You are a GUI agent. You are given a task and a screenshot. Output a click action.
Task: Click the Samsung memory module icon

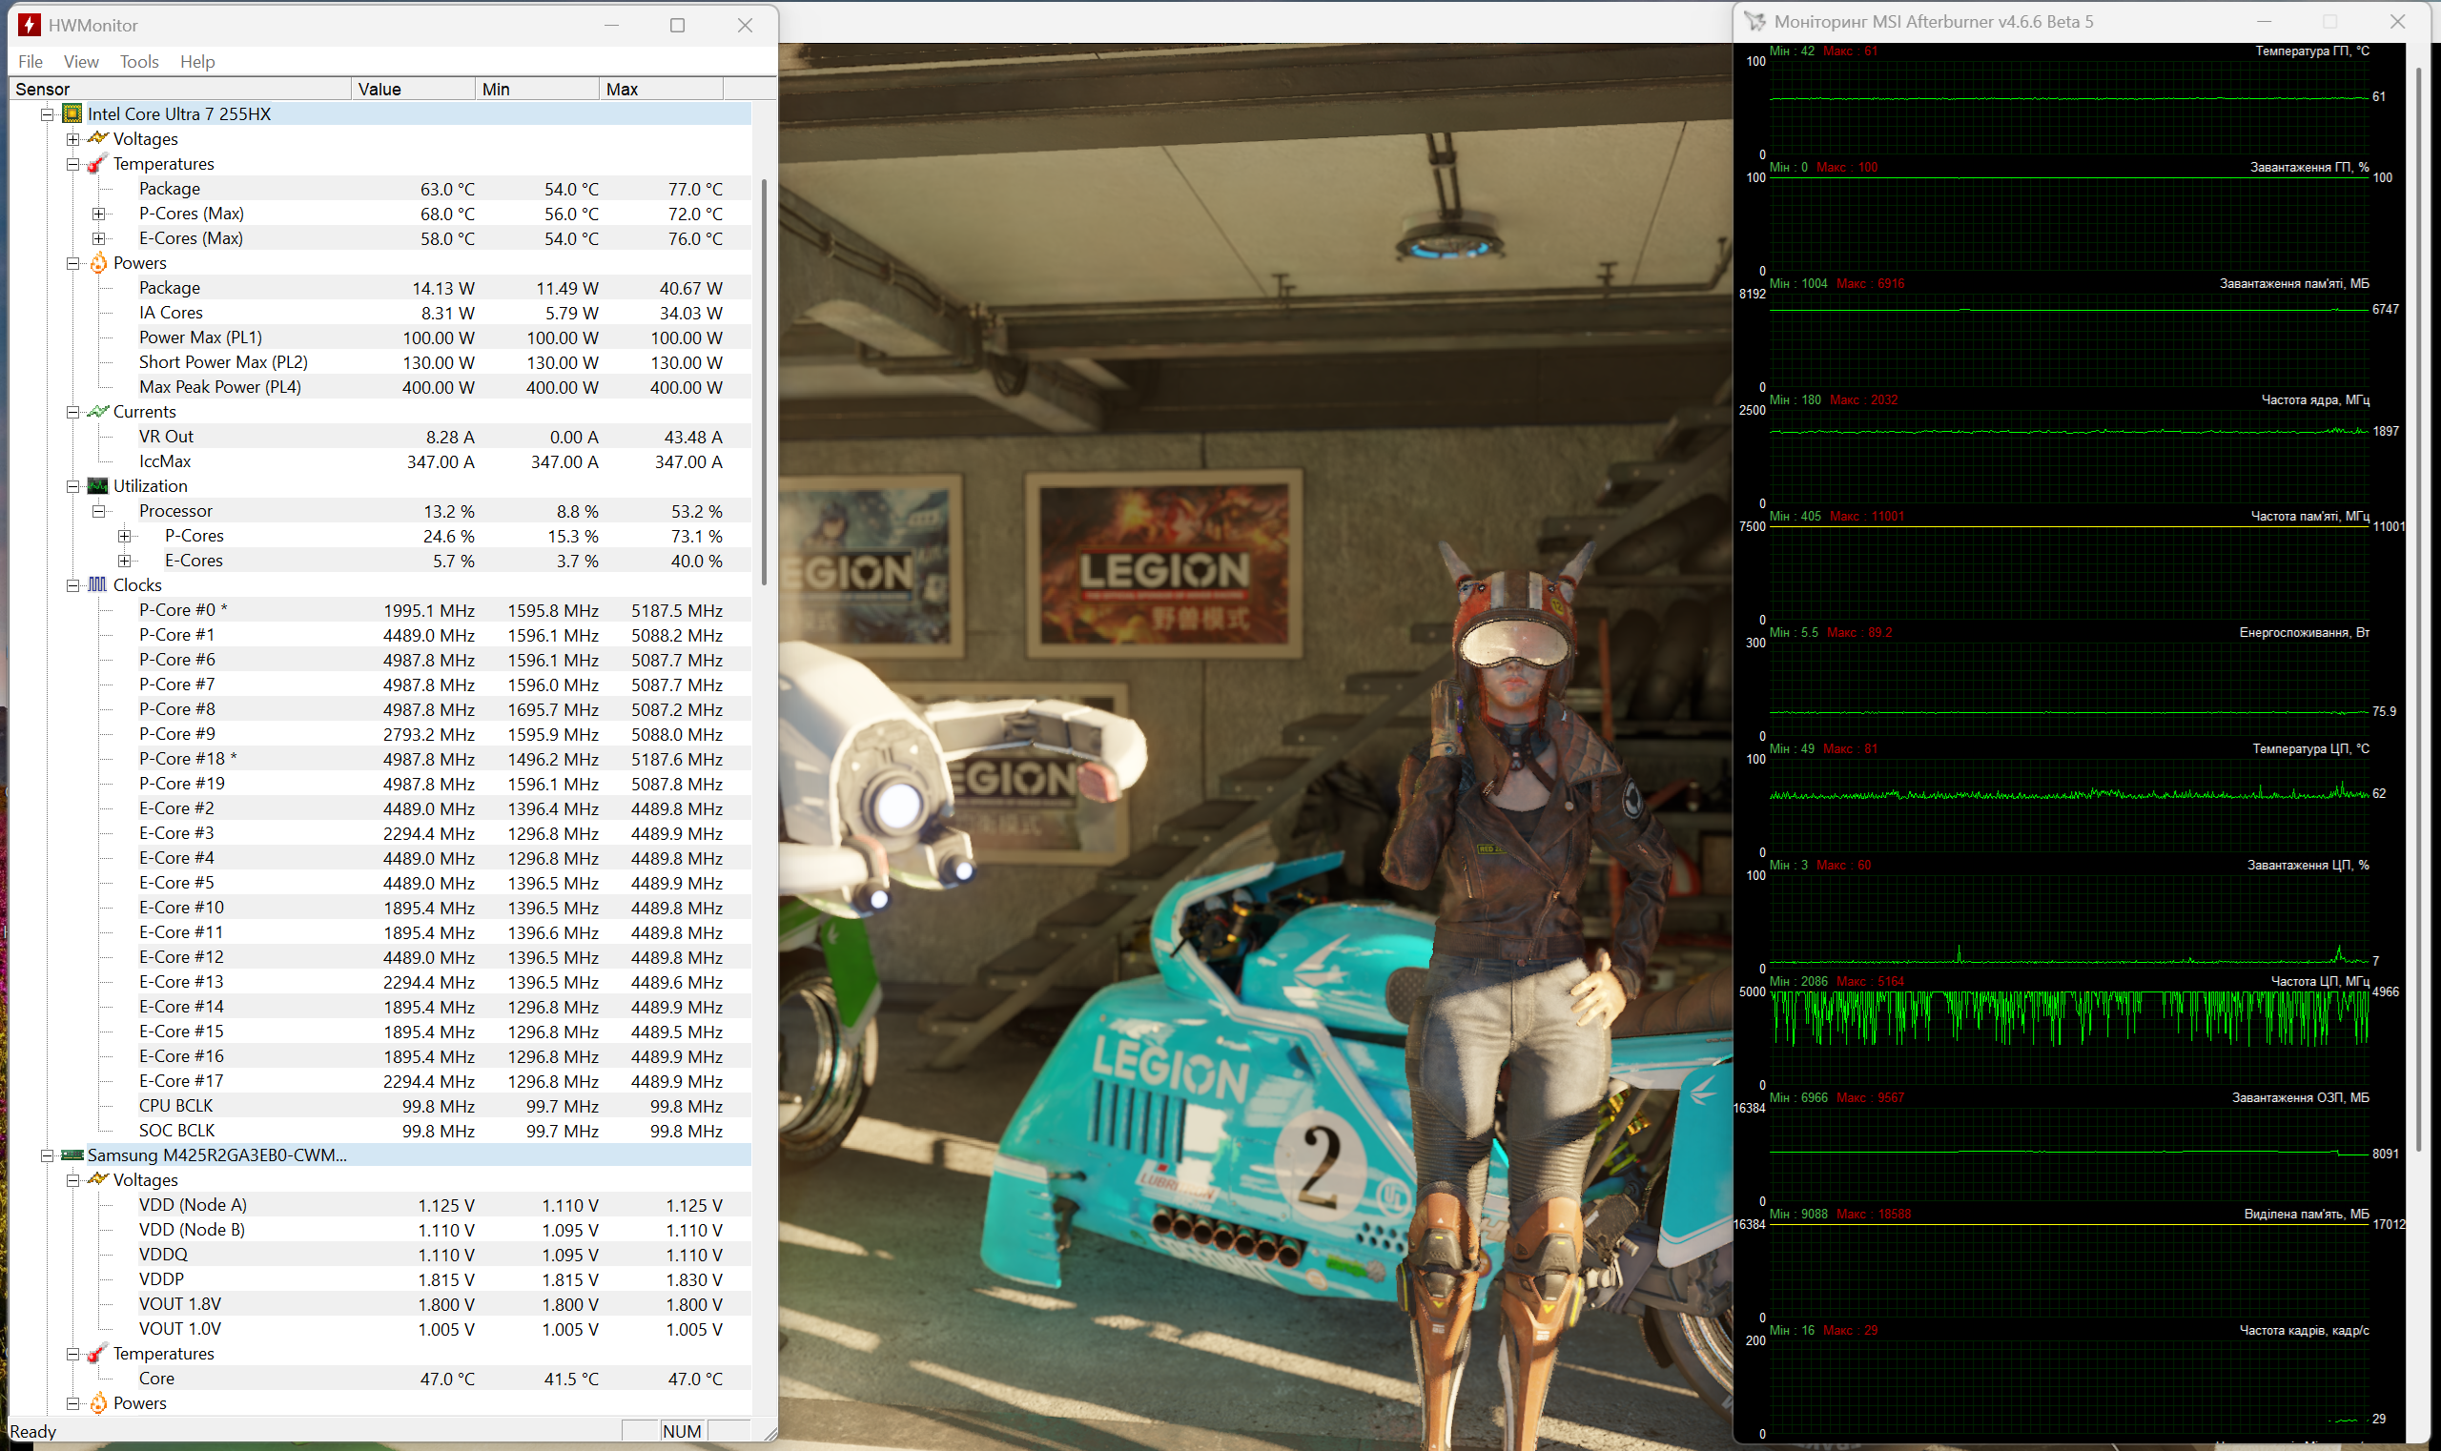tap(72, 1155)
